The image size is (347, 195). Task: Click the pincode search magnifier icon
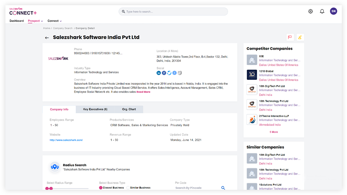(223, 188)
